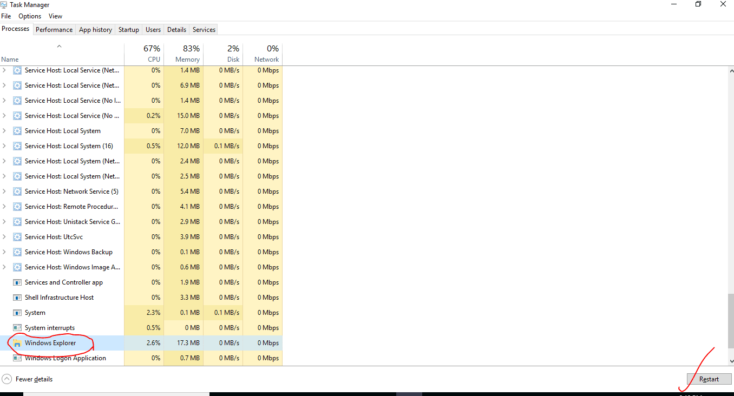This screenshot has width=734, height=396.
Task: Click the Services and Controller app icon
Action: click(x=17, y=282)
